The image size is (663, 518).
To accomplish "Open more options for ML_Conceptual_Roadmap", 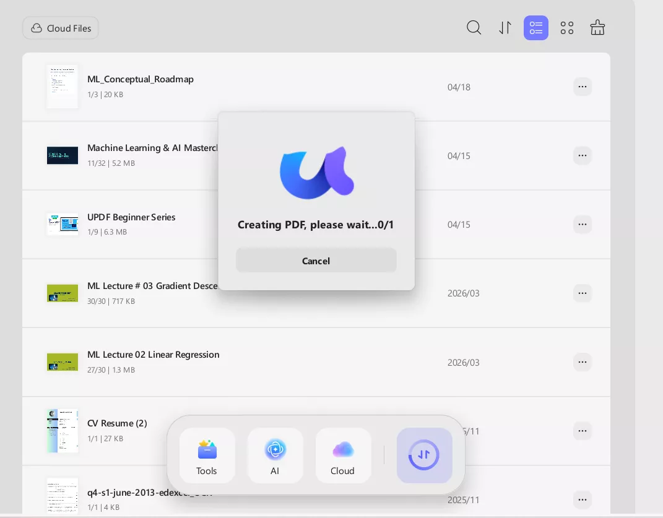I will coord(583,87).
